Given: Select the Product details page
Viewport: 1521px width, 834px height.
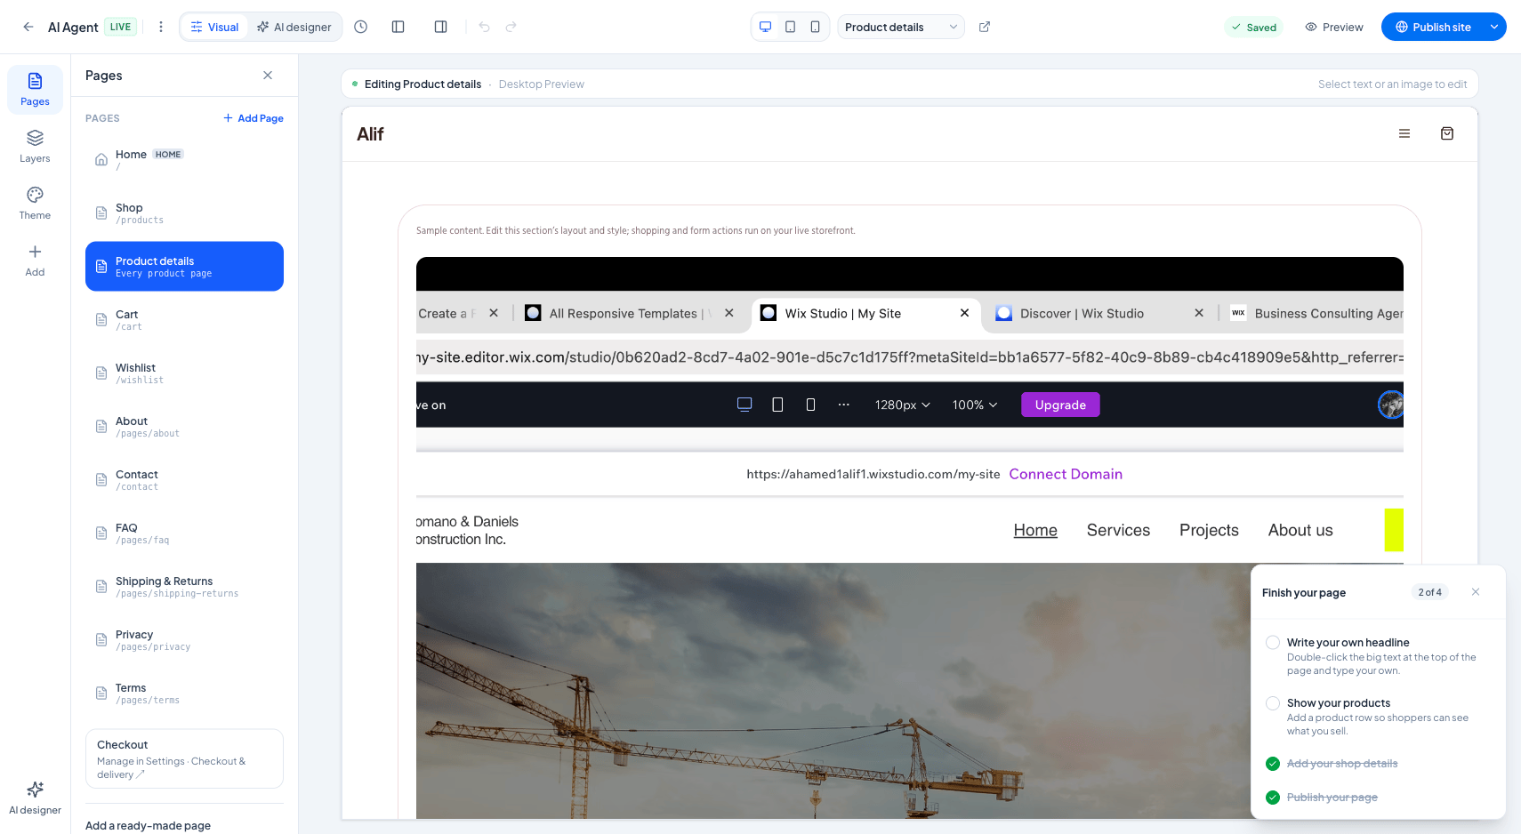Looking at the screenshot, I should [184, 267].
